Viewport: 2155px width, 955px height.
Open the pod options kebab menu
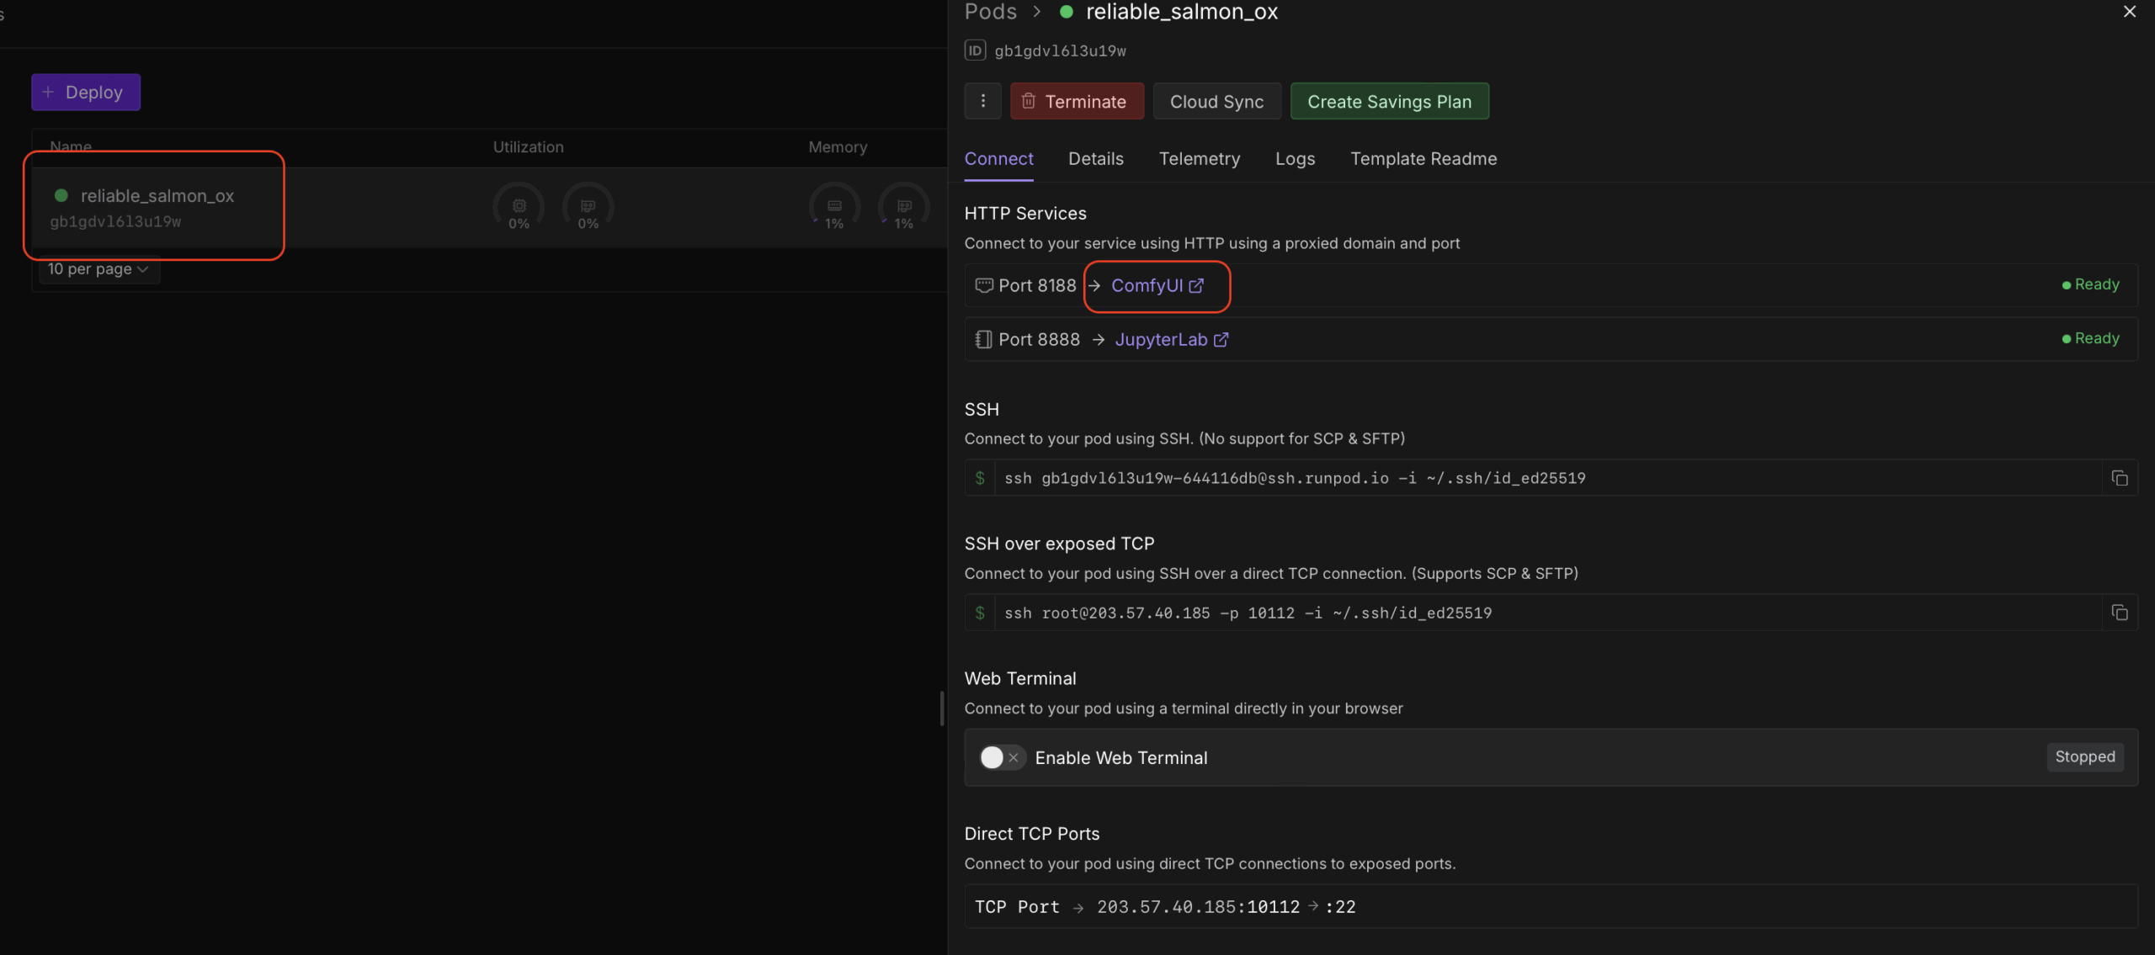[x=982, y=100]
